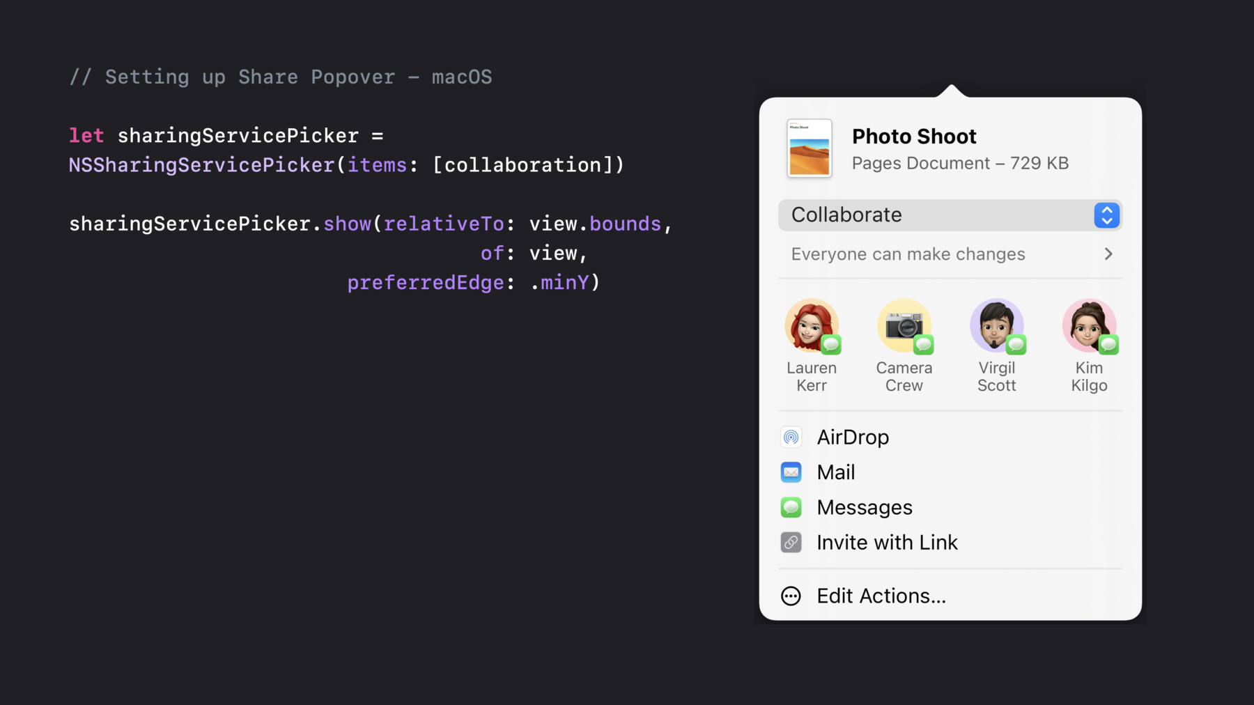Click the let keyword in code
Viewport: 1254px width, 705px height.
click(x=86, y=135)
